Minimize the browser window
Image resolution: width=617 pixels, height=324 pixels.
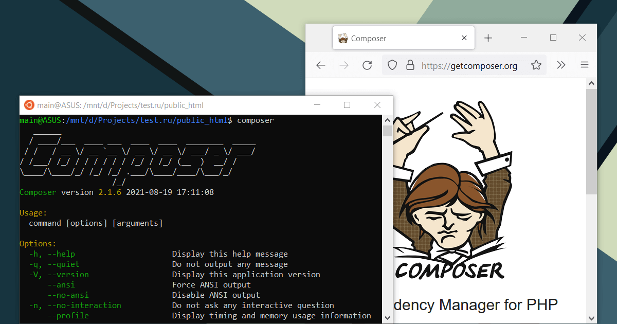point(524,38)
